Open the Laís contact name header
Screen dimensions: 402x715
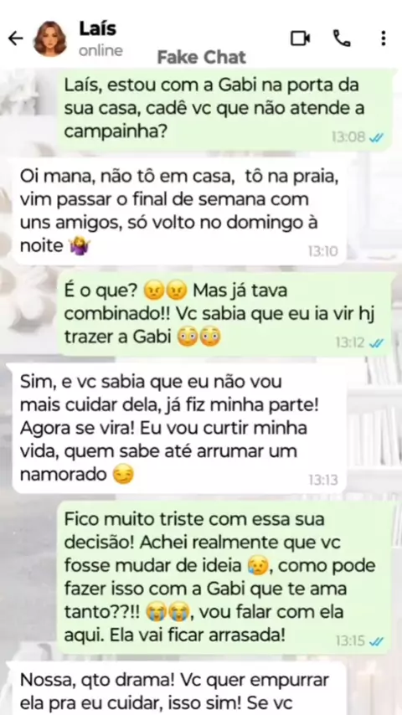[x=98, y=28]
